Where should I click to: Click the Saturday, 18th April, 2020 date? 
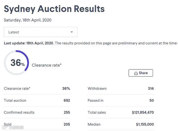[x=28, y=20]
